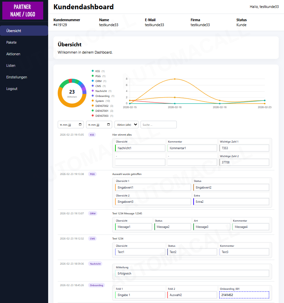Click the KSS tag badge in action list

(92, 135)
